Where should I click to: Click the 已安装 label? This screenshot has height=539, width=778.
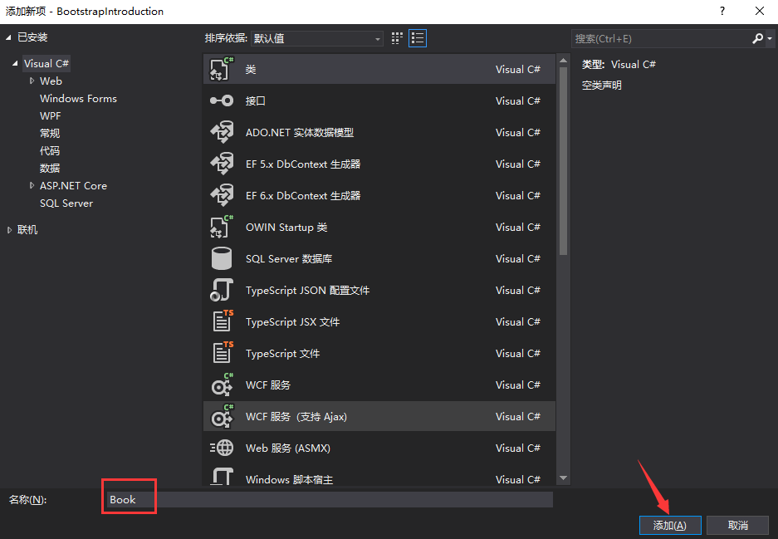pyautogui.click(x=32, y=37)
